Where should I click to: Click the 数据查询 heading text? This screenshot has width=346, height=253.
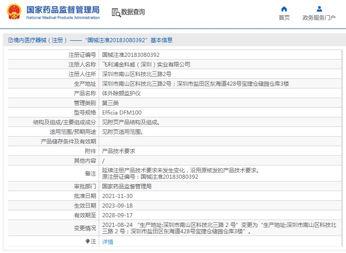pyautogui.click(x=133, y=12)
